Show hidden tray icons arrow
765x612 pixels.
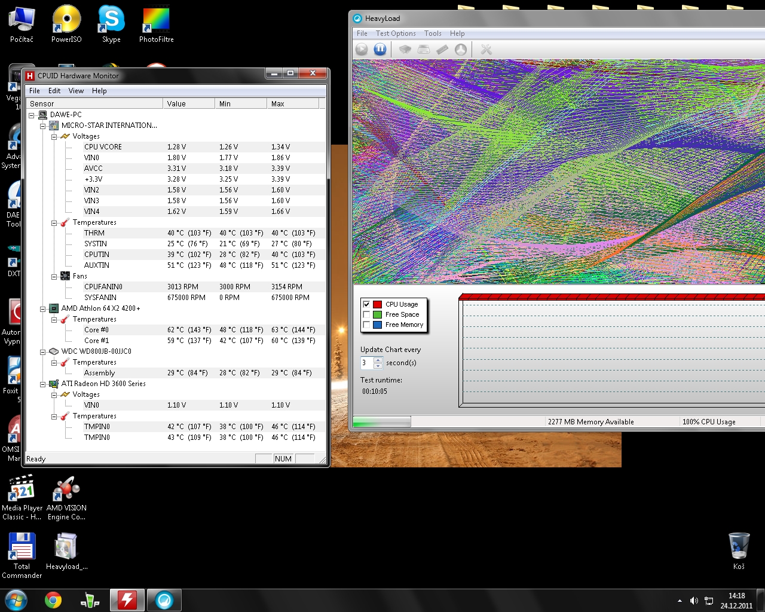680,601
